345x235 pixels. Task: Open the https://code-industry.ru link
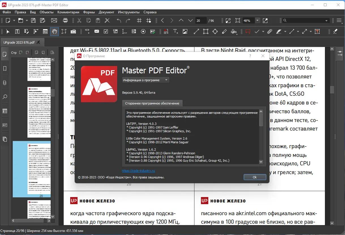click(138, 171)
